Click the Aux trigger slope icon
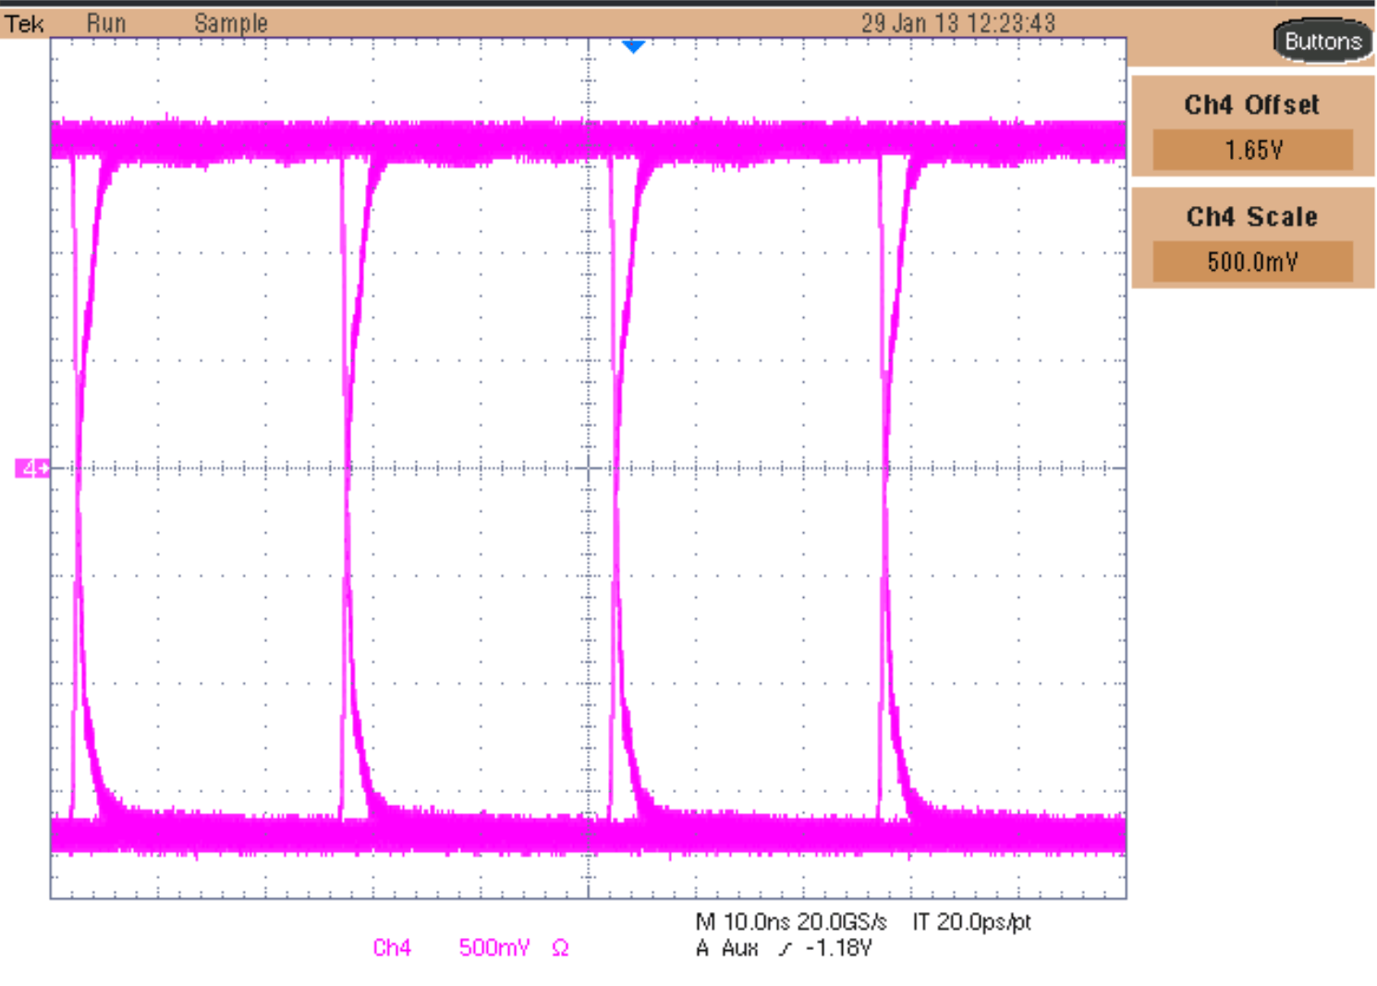This screenshot has height=986, width=1377. pos(785,948)
